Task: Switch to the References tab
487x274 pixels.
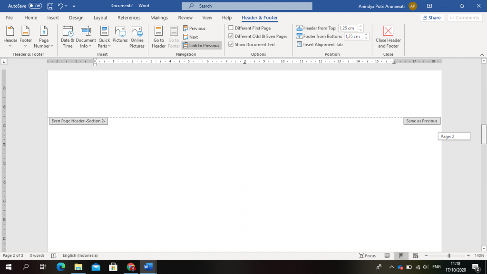Action: (x=129, y=18)
